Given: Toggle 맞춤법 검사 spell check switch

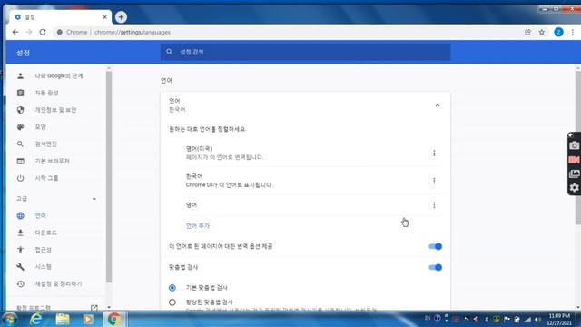Looking at the screenshot, I should 435,267.
